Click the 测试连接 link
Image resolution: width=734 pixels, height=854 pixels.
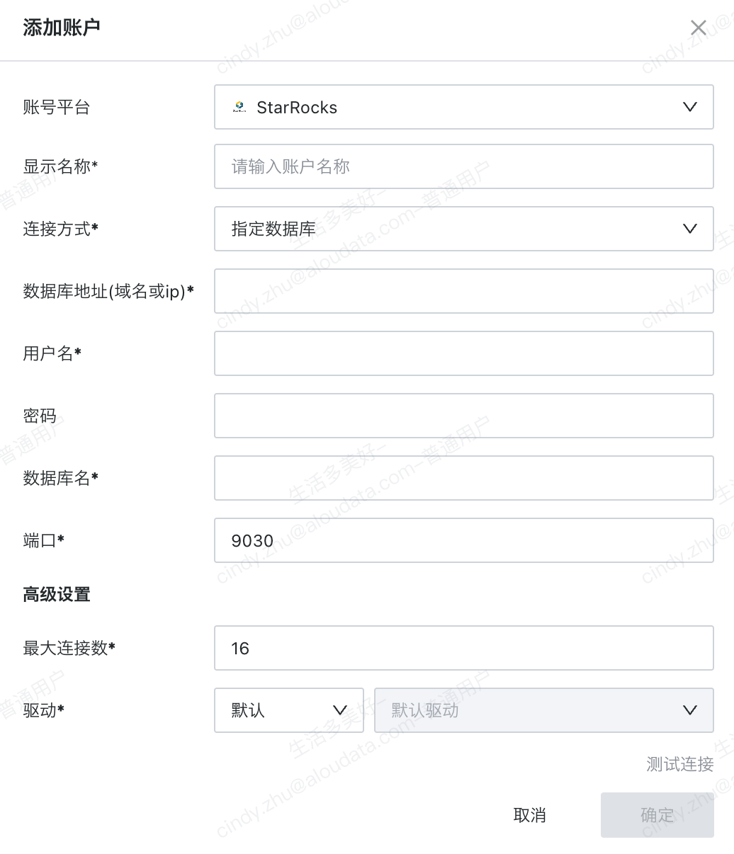click(679, 764)
